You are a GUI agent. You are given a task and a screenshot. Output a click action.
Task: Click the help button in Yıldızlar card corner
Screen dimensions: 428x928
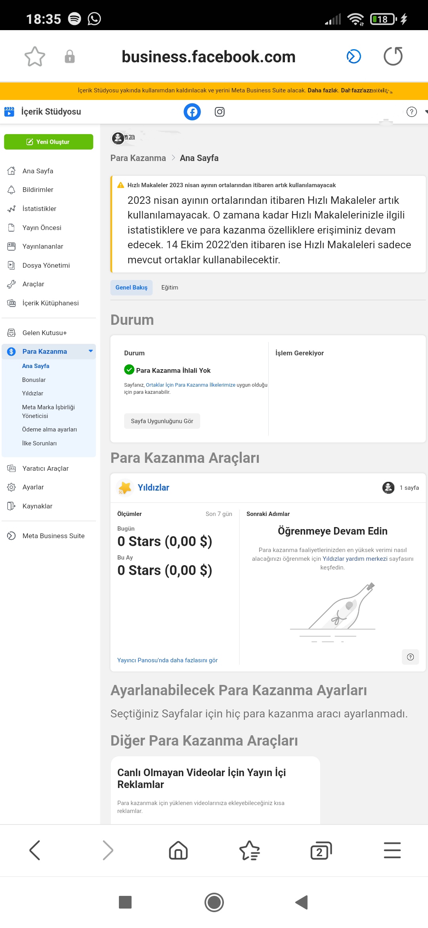411,657
